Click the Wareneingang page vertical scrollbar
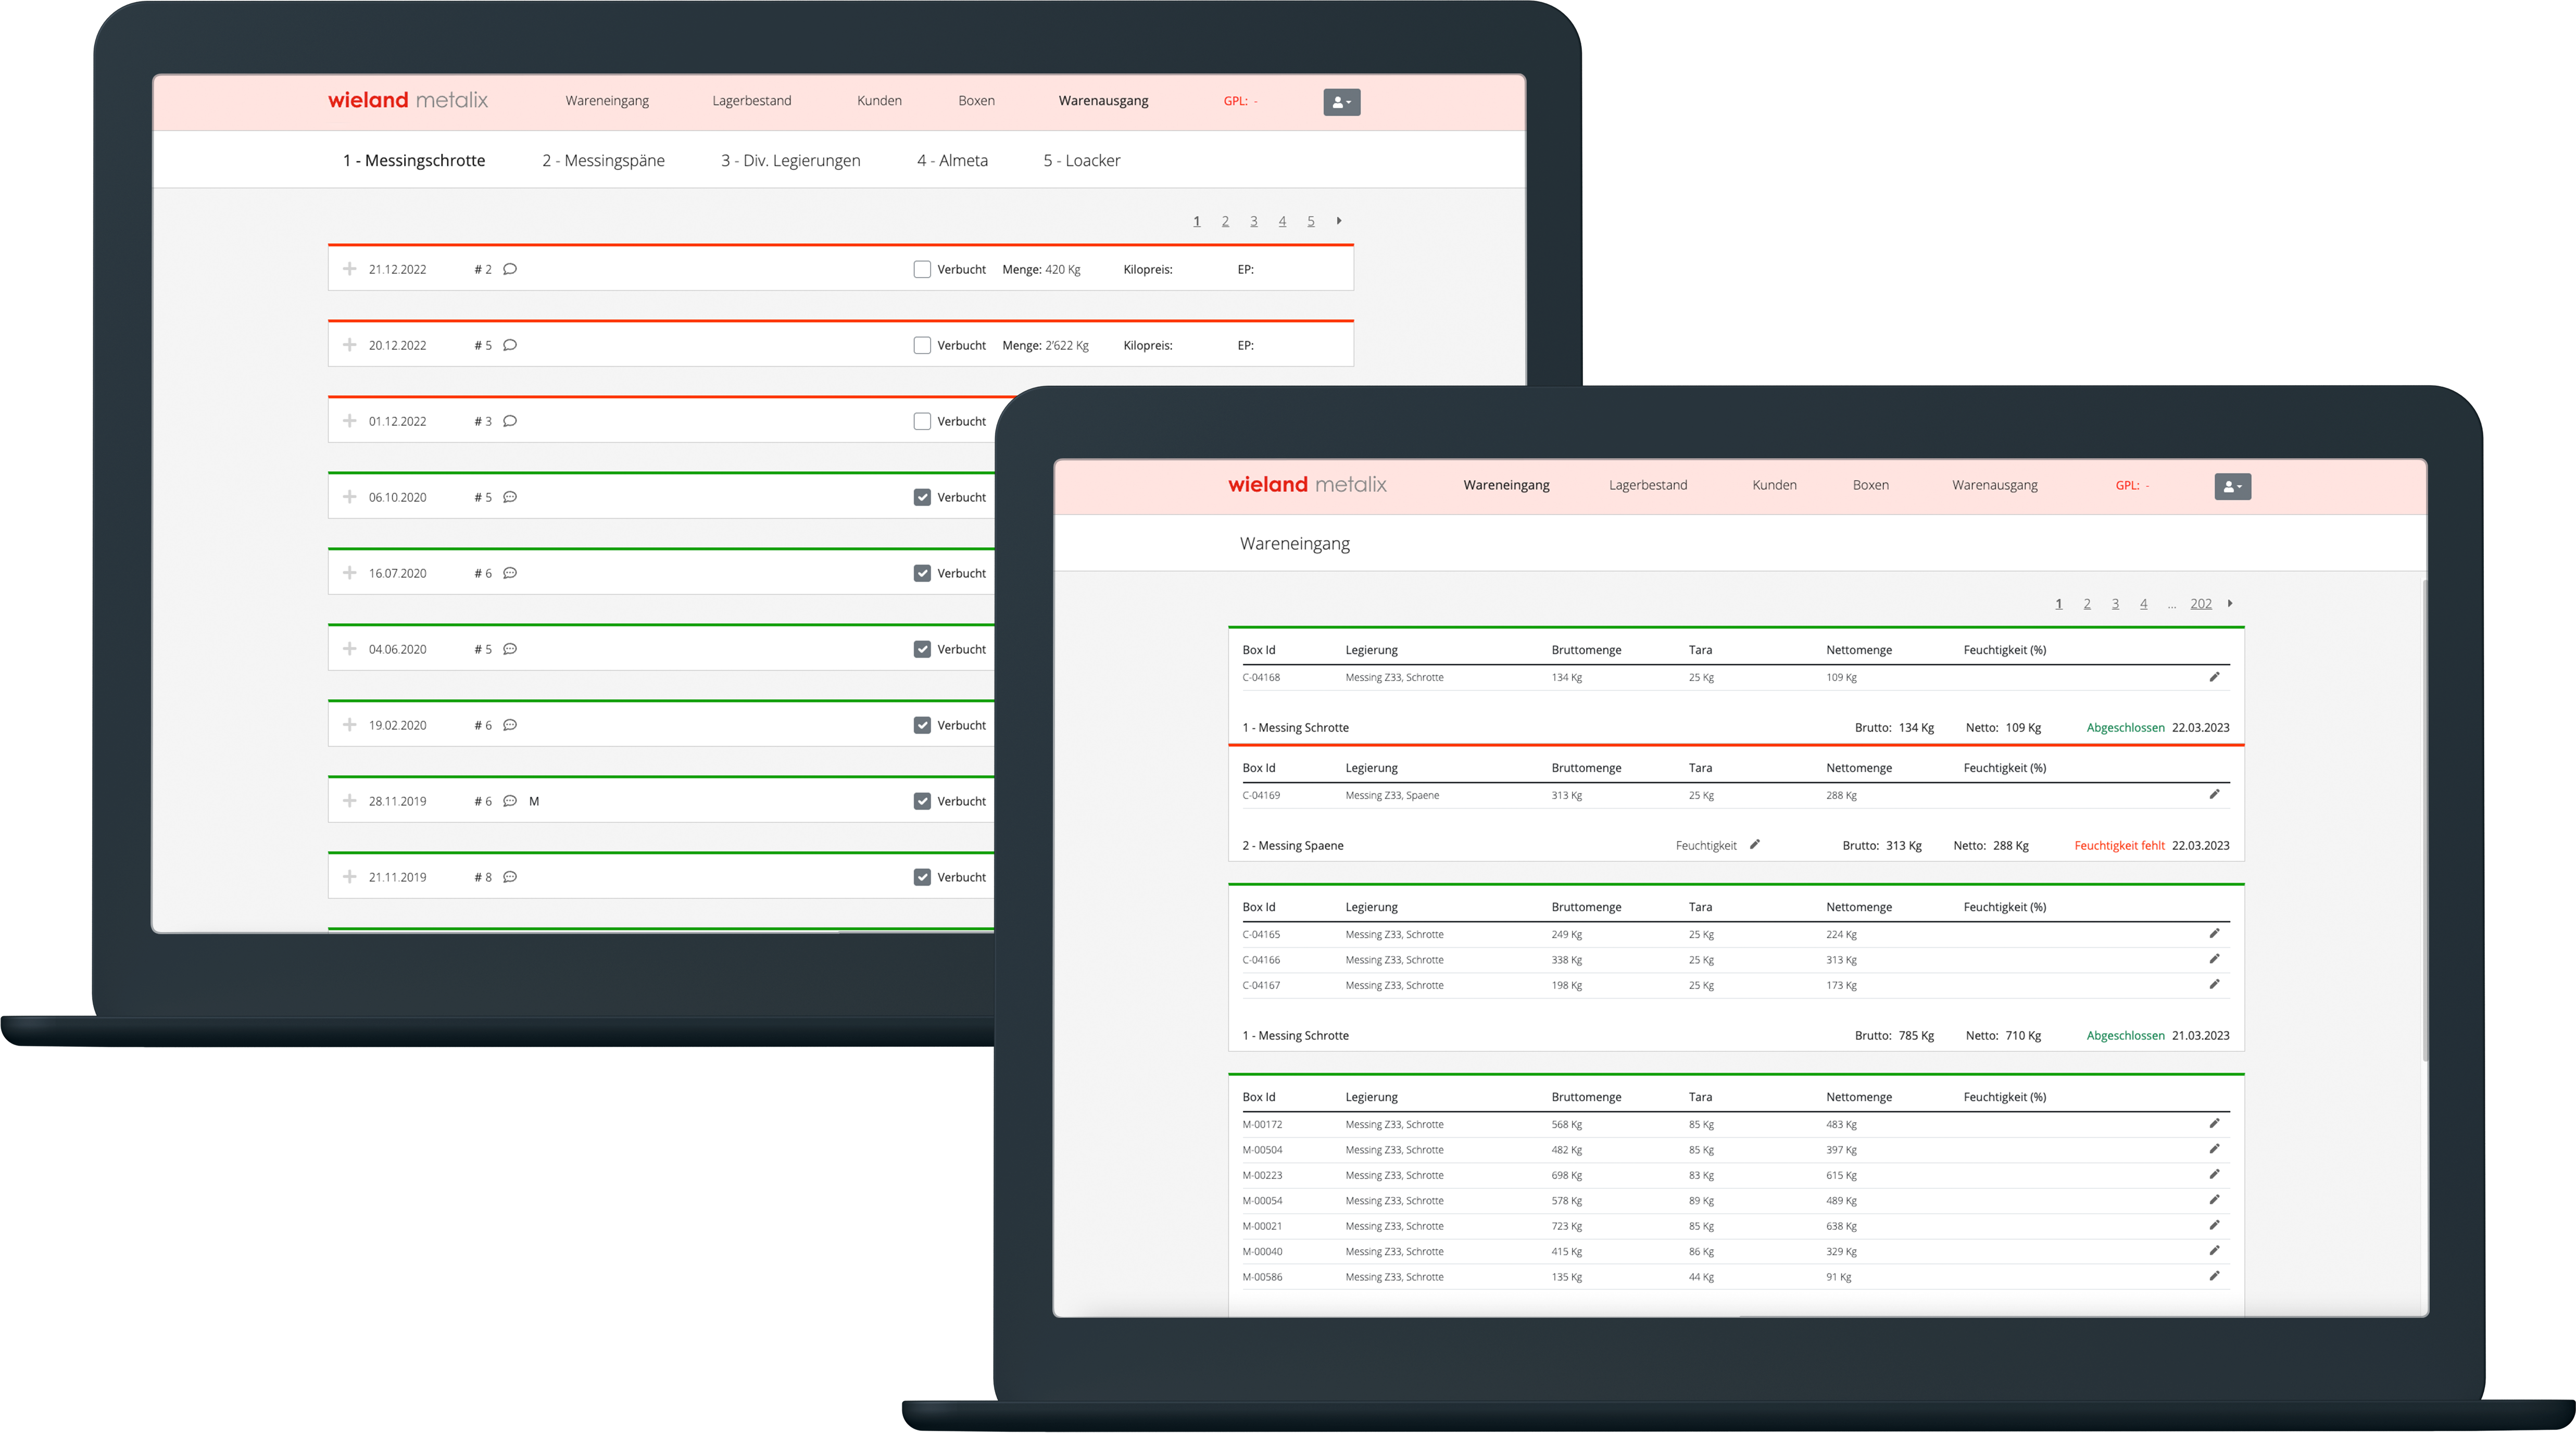This screenshot has width=2576, height=1433. click(2425, 820)
